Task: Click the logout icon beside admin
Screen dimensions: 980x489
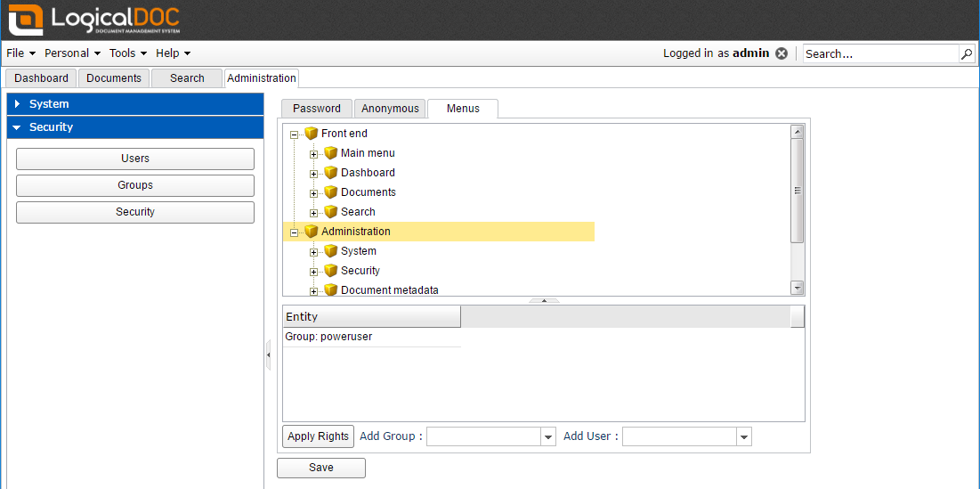Action: pos(782,53)
